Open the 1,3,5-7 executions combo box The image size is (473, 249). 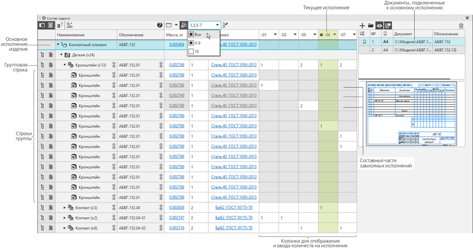(x=204, y=25)
